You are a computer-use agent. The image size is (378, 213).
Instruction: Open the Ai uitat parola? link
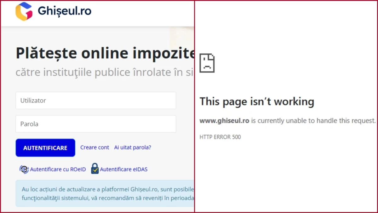133,147
